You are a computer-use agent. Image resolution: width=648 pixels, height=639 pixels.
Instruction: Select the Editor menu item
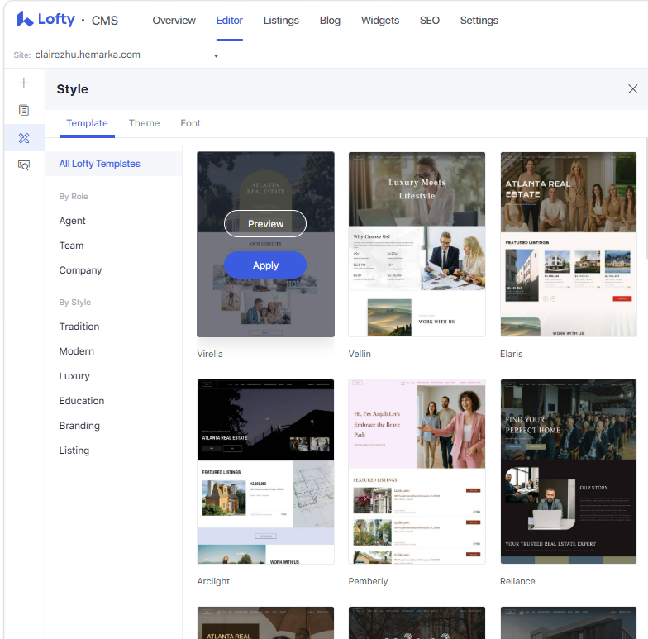pos(230,20)
